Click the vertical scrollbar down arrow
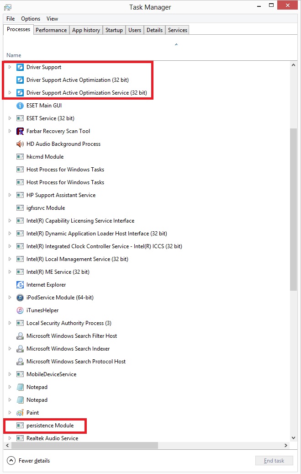 pos(293,438)
